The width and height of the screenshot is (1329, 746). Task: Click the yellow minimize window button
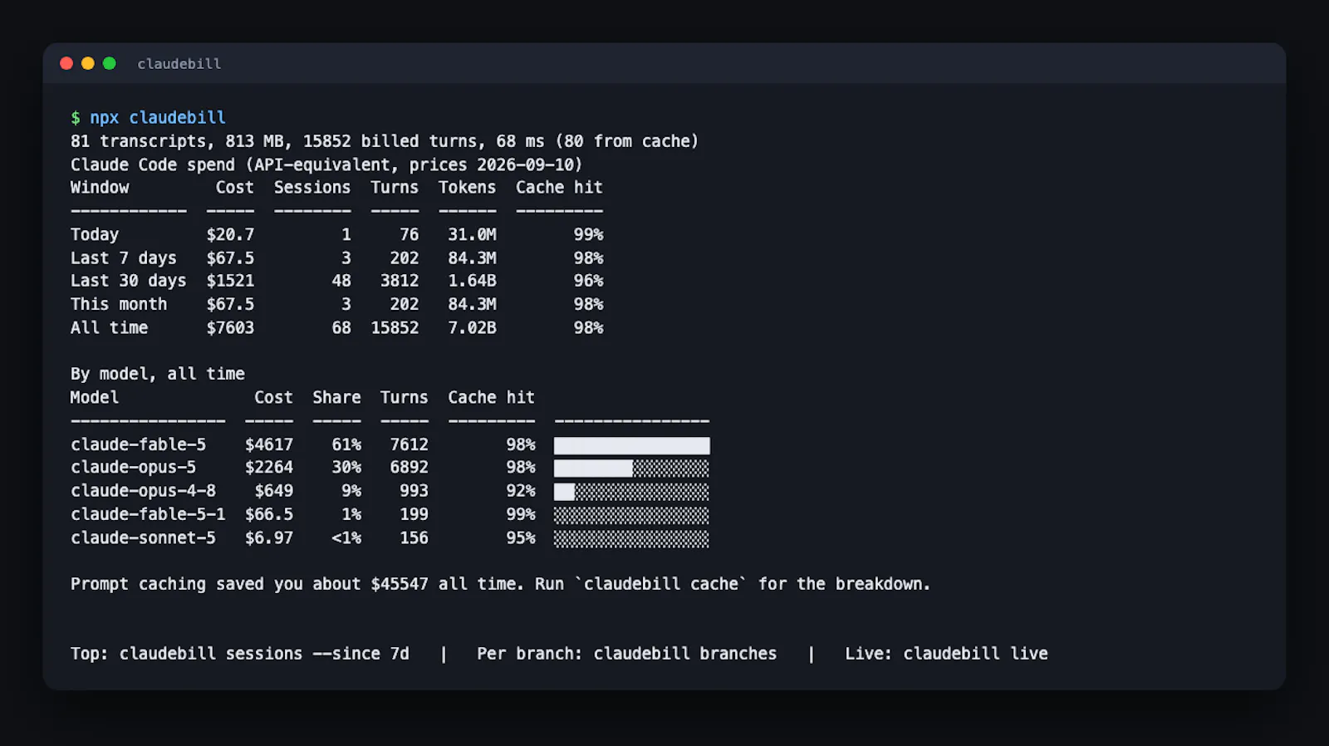(88, 63)
